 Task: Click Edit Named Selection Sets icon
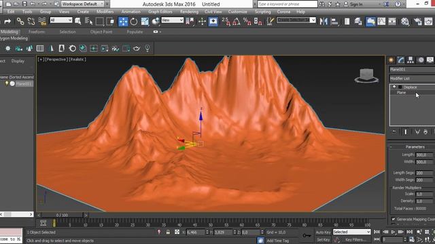coord(270,21)
